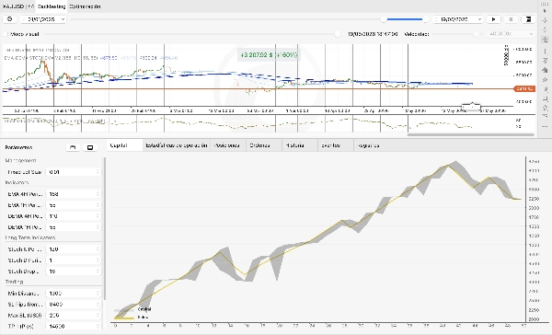552x335 pixels.
Task: Select the cursor pointer tool in right toolbar
Action: tap(545, 11)
